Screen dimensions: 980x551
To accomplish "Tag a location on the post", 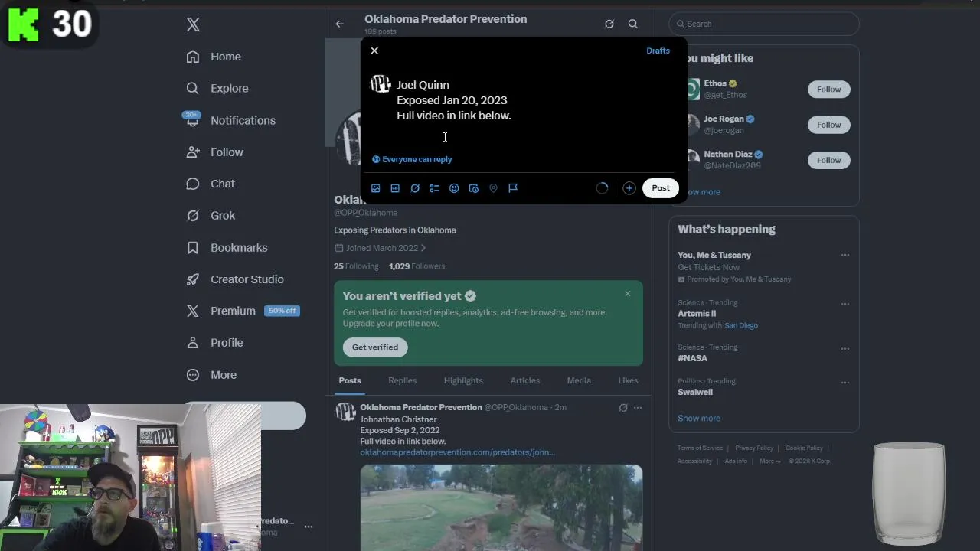I will pos(493,188).
